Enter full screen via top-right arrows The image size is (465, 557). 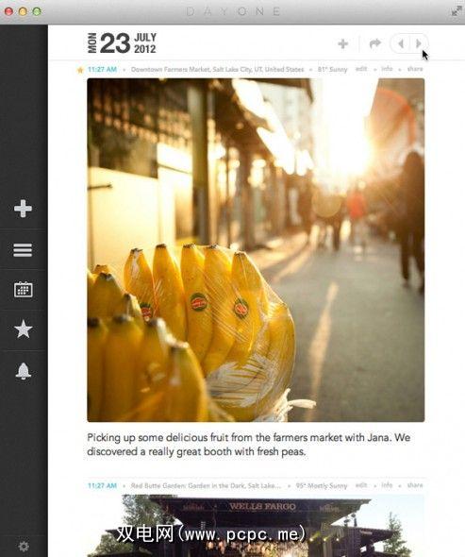[x=457, y=11]
